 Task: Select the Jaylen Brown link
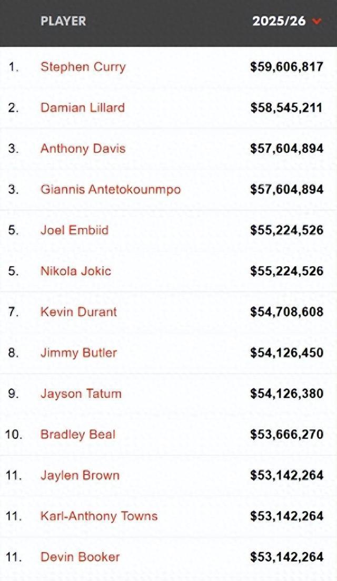80,476
